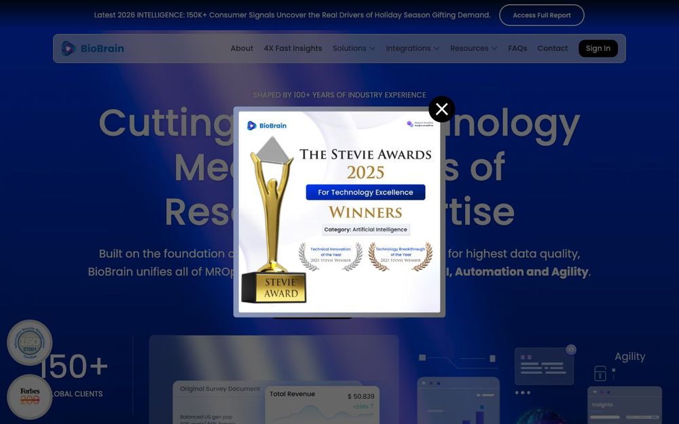The width and height of the screenshot is (679, 424).
Task: Click the Sign In button
Action: pyautogui.click(x=598, y=48)
